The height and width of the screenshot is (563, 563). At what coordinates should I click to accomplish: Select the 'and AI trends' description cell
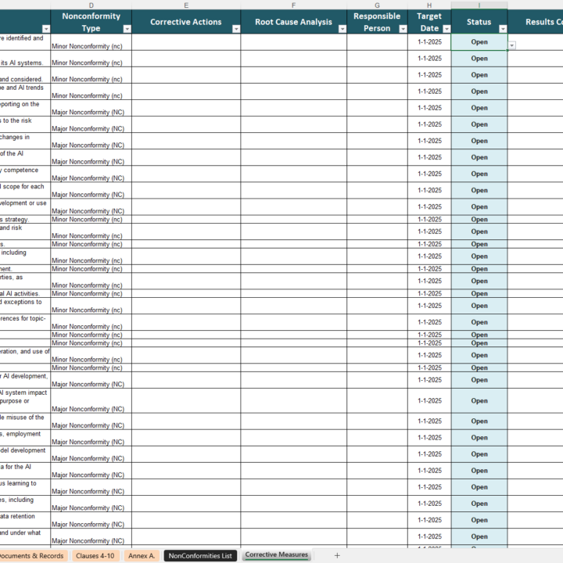click(x=25, y=91)
